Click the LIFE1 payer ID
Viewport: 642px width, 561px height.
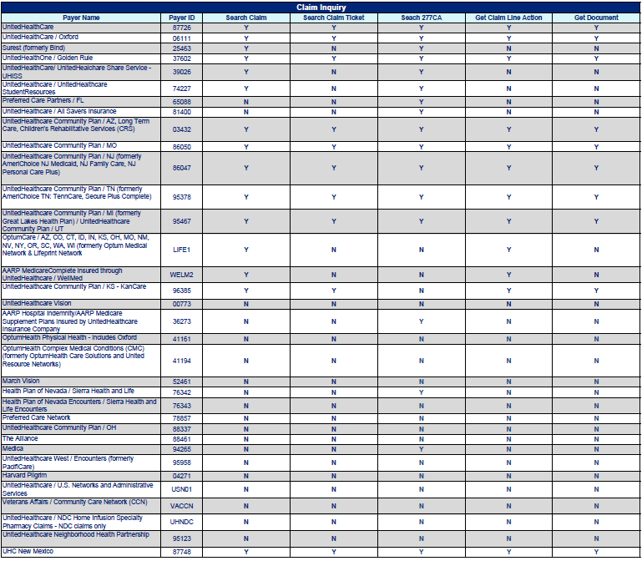pos(182,250)
